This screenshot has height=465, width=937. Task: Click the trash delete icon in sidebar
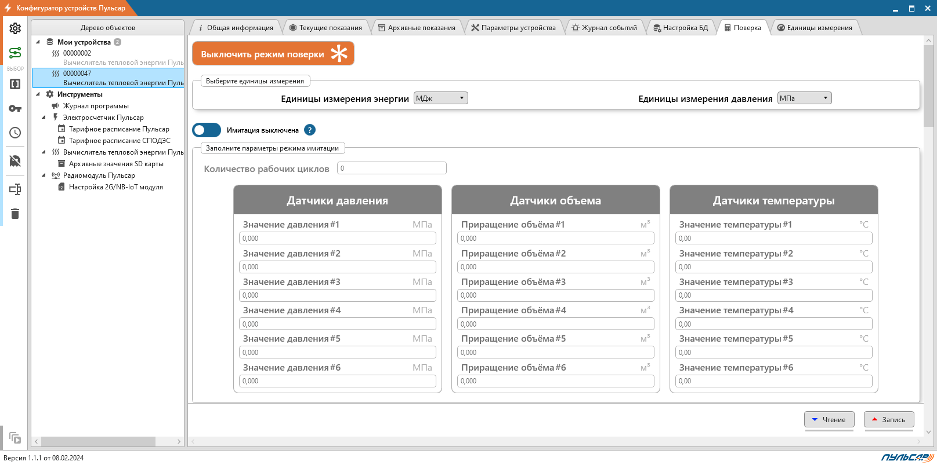[15, 214]
